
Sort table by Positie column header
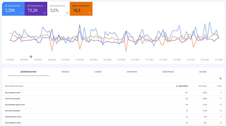219,86
